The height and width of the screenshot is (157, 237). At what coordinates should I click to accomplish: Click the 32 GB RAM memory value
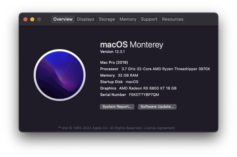128,76
